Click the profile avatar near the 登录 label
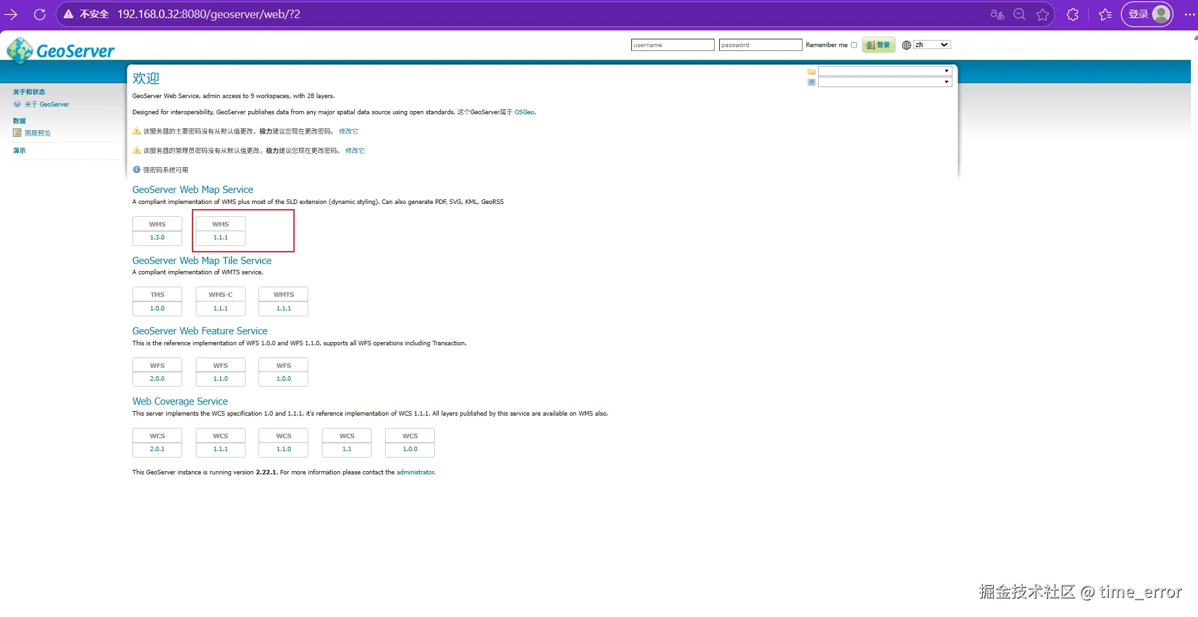1198x617 pixels. click(1161, 14)
